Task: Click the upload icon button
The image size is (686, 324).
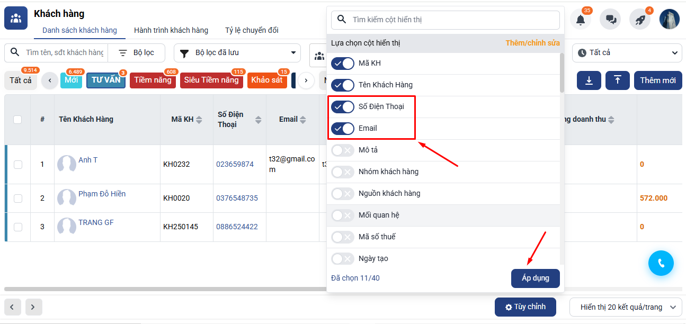Action: tap(618, 80)
